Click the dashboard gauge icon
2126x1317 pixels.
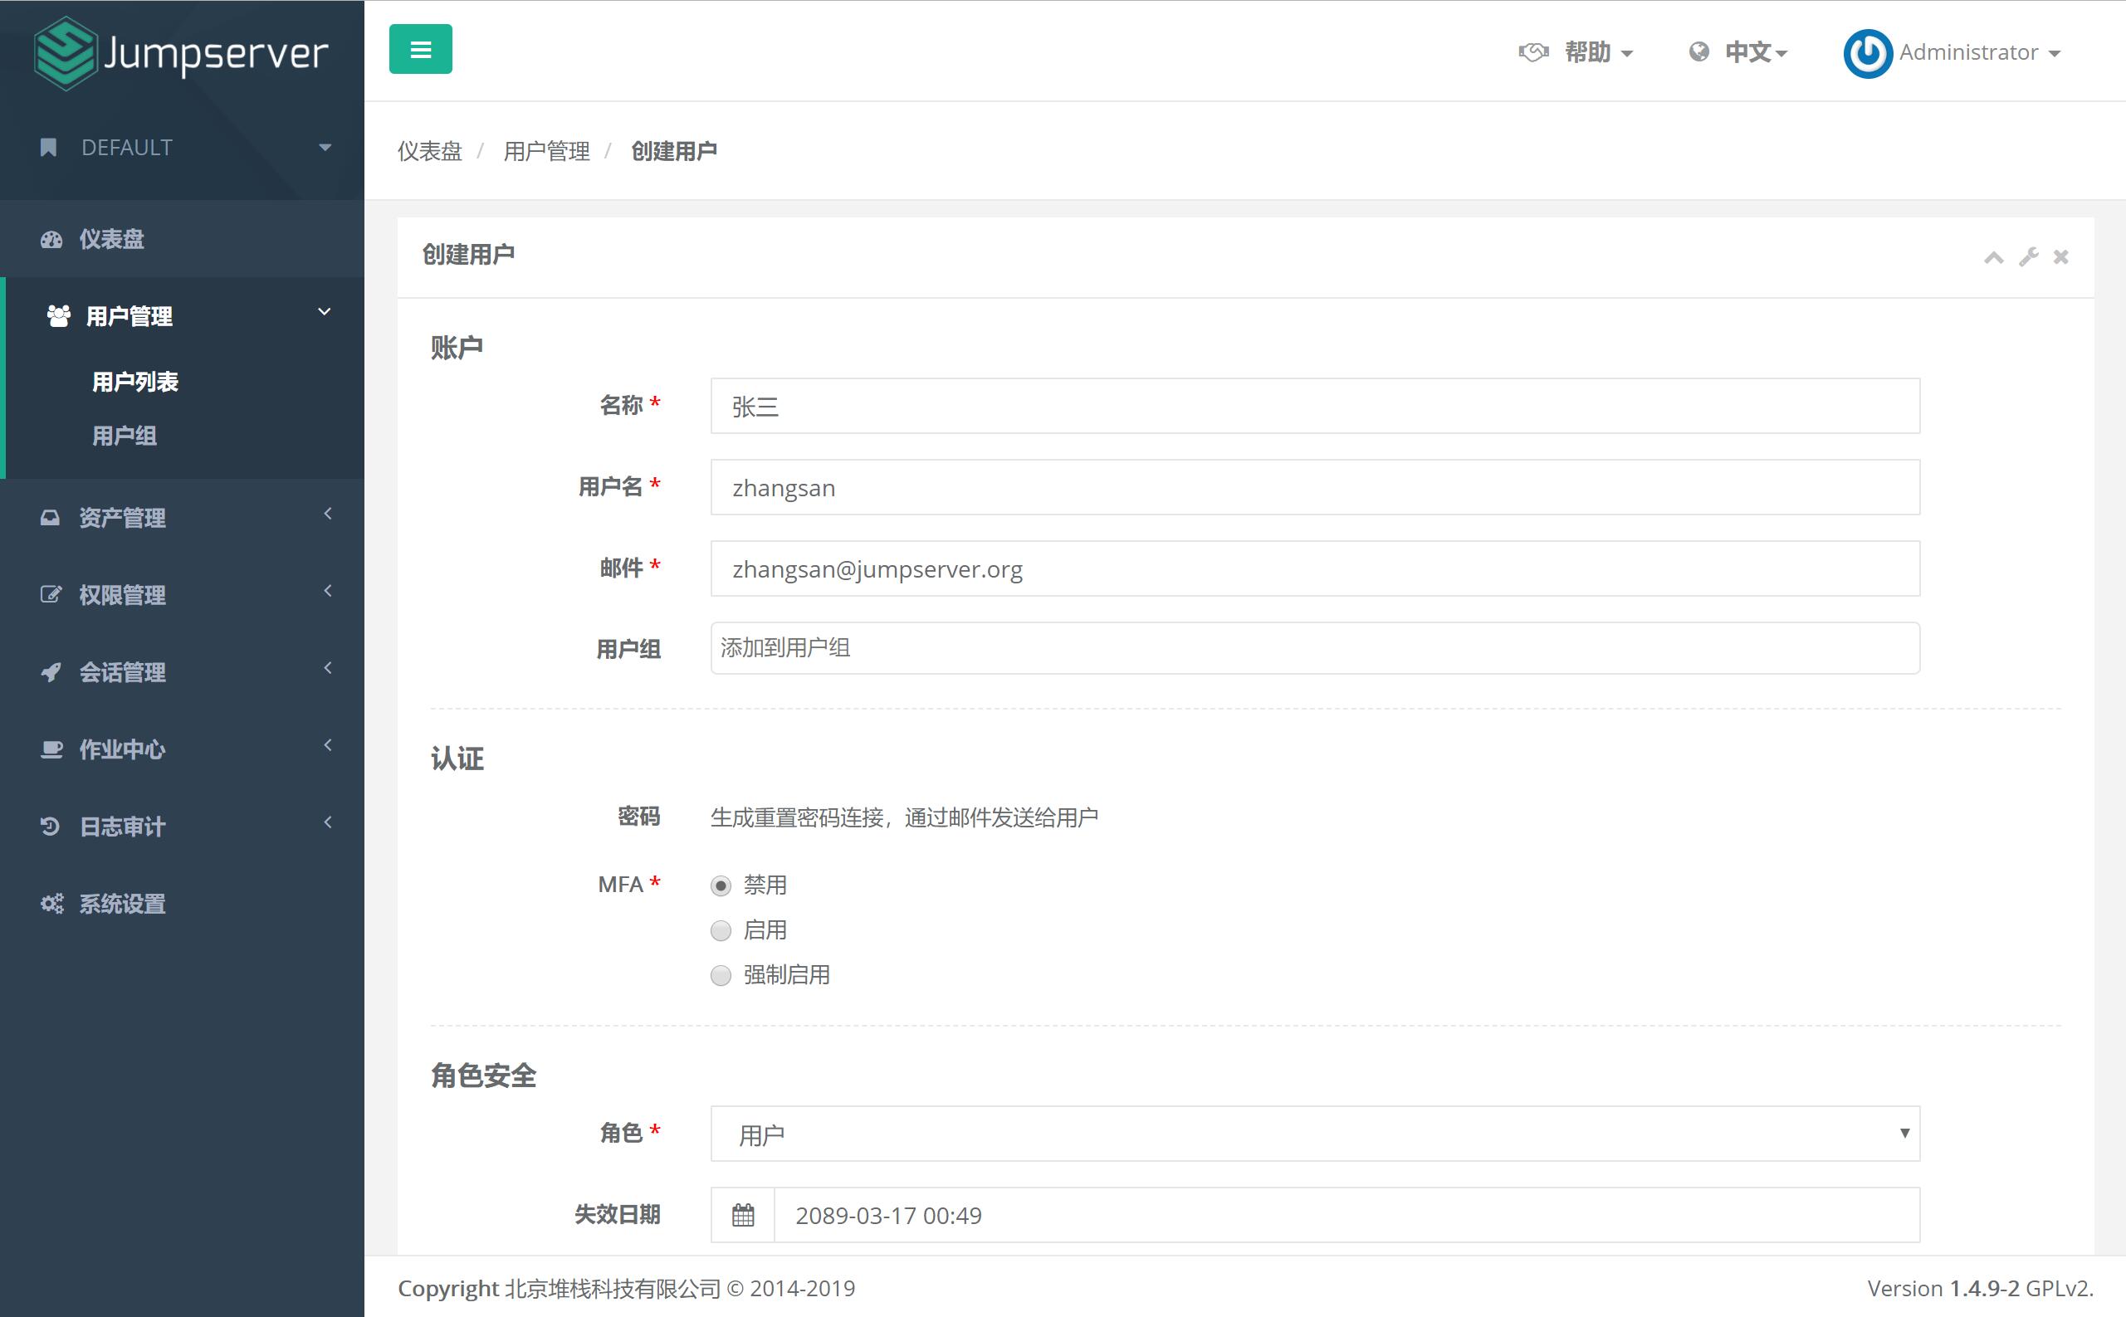[51, 240]
